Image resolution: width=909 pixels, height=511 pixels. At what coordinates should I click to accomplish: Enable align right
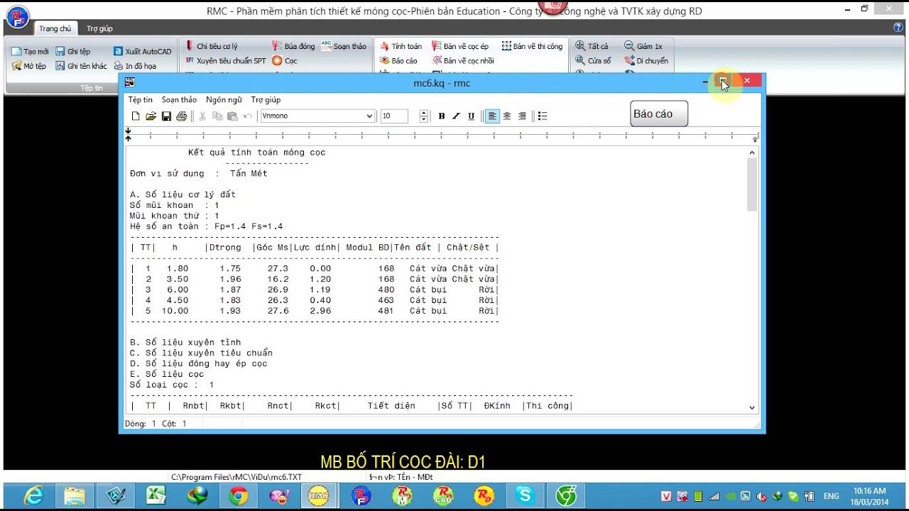click(522, 116)
